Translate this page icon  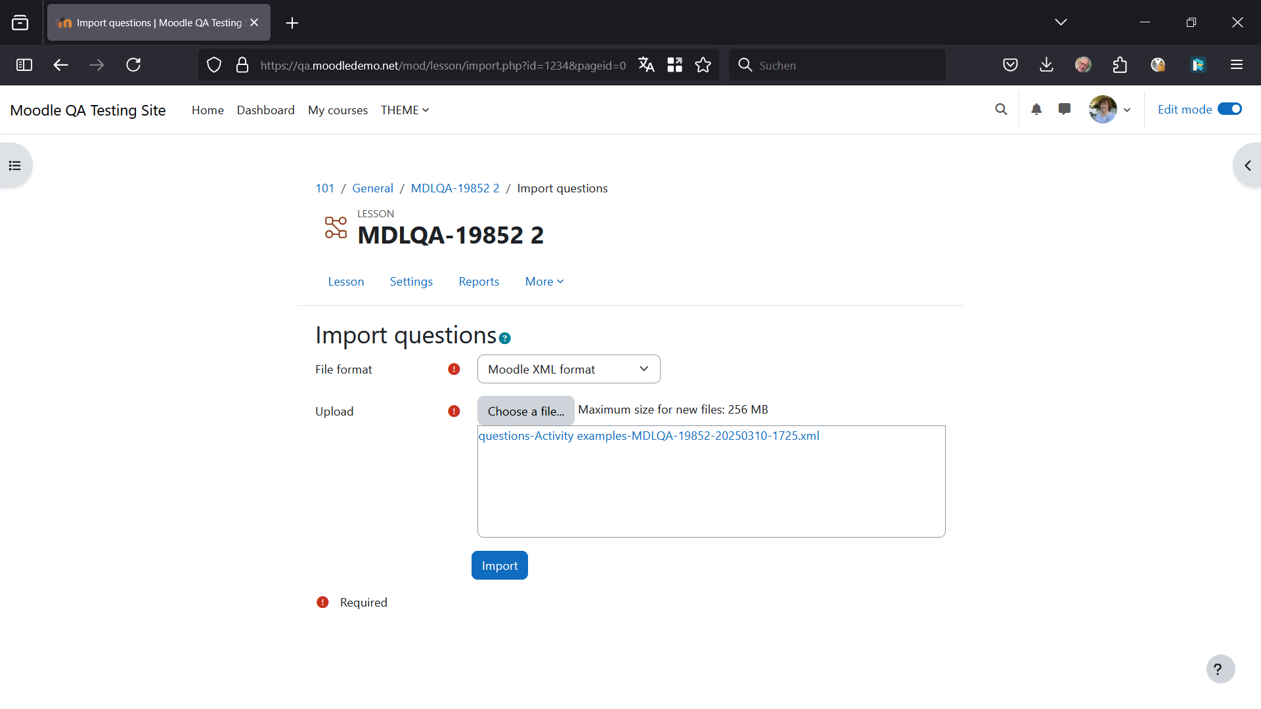click(x=646, y=65)
